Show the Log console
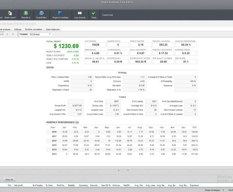Screen dimensions: 233x192 point(80,15)
